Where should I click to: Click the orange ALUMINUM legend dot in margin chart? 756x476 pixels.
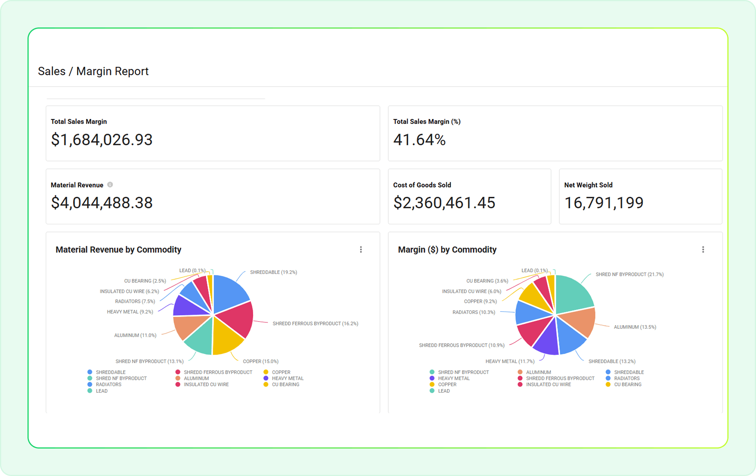[520, 372]
